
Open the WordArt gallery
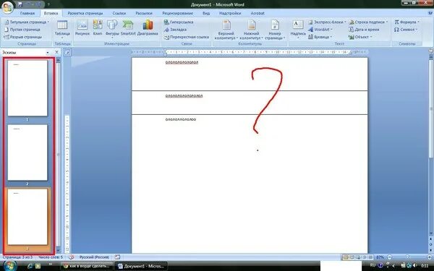click(320, 30)
